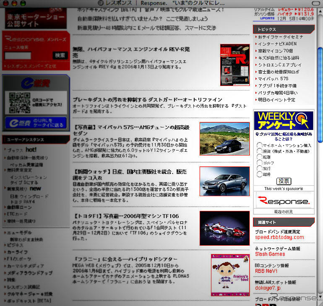
Task: Click the 検索 search button
Action: click(x=60, y=55)
